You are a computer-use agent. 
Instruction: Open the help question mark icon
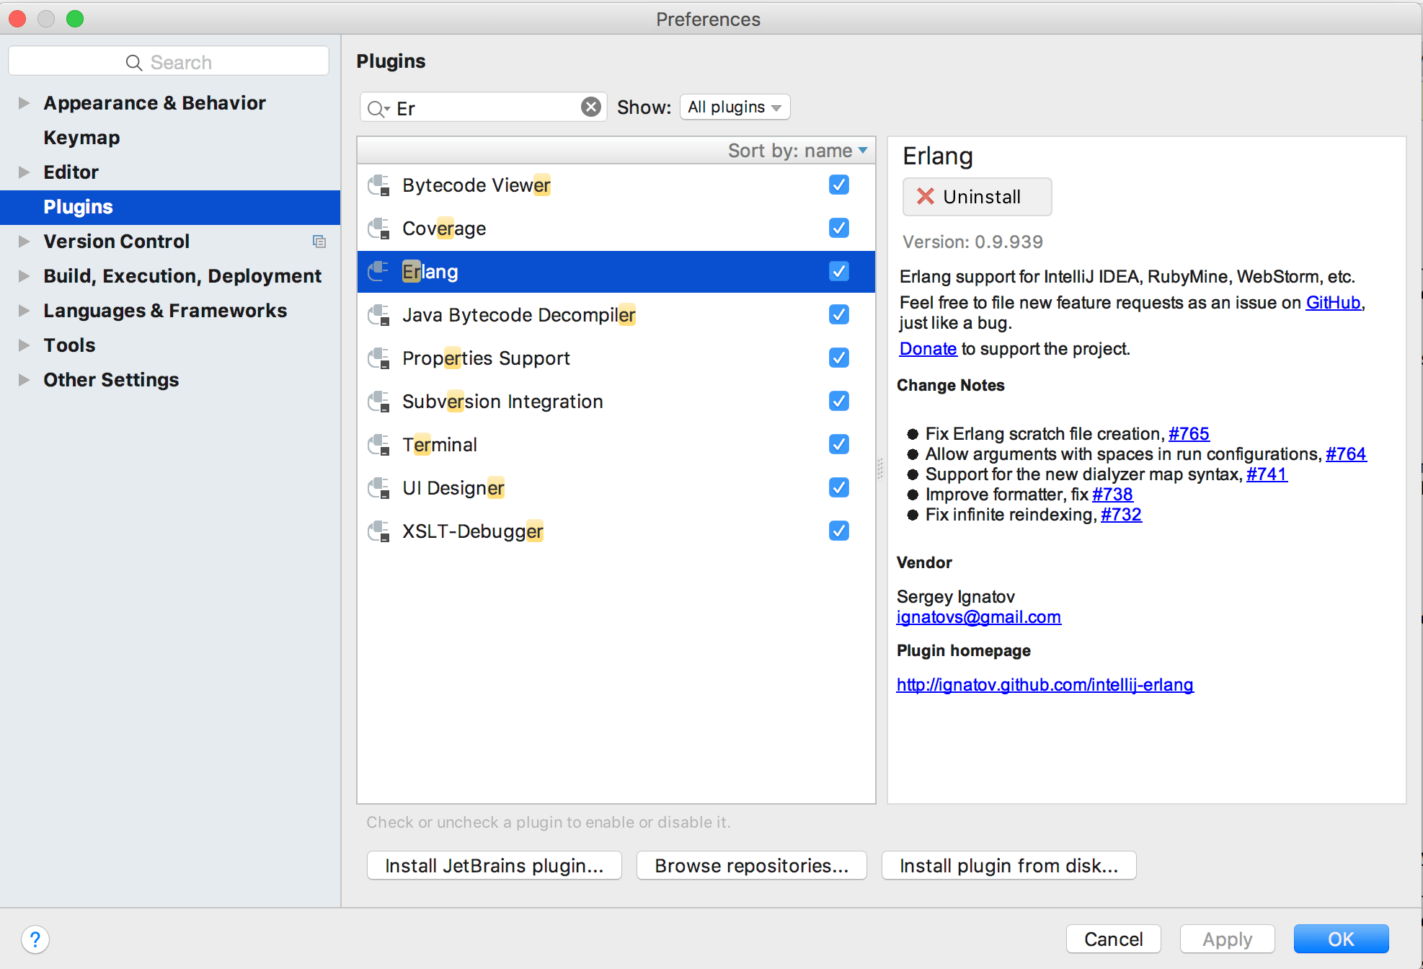tap(35, 939)
